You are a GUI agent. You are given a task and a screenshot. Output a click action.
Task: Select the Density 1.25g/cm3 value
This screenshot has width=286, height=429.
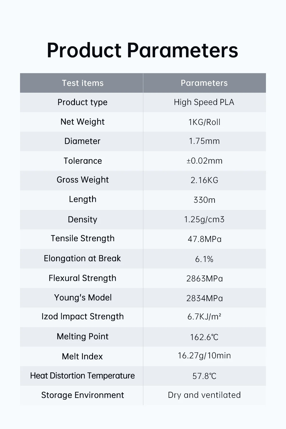pos(204,219)
